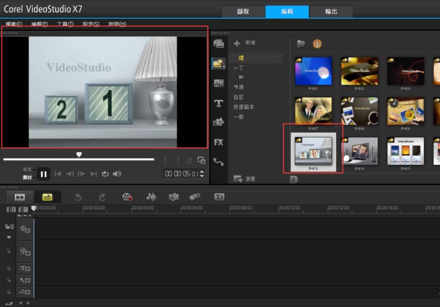Toggle ripple editing at top of track list

(x=9, y=226)
